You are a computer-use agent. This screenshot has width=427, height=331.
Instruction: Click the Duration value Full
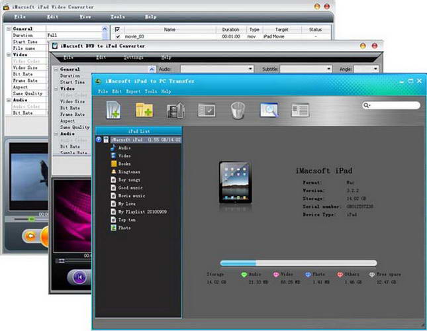coord(52,35)
